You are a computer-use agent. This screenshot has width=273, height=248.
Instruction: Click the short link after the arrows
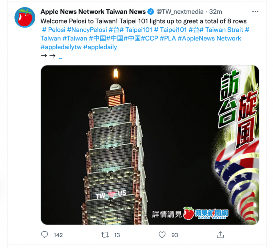point(60,59)
